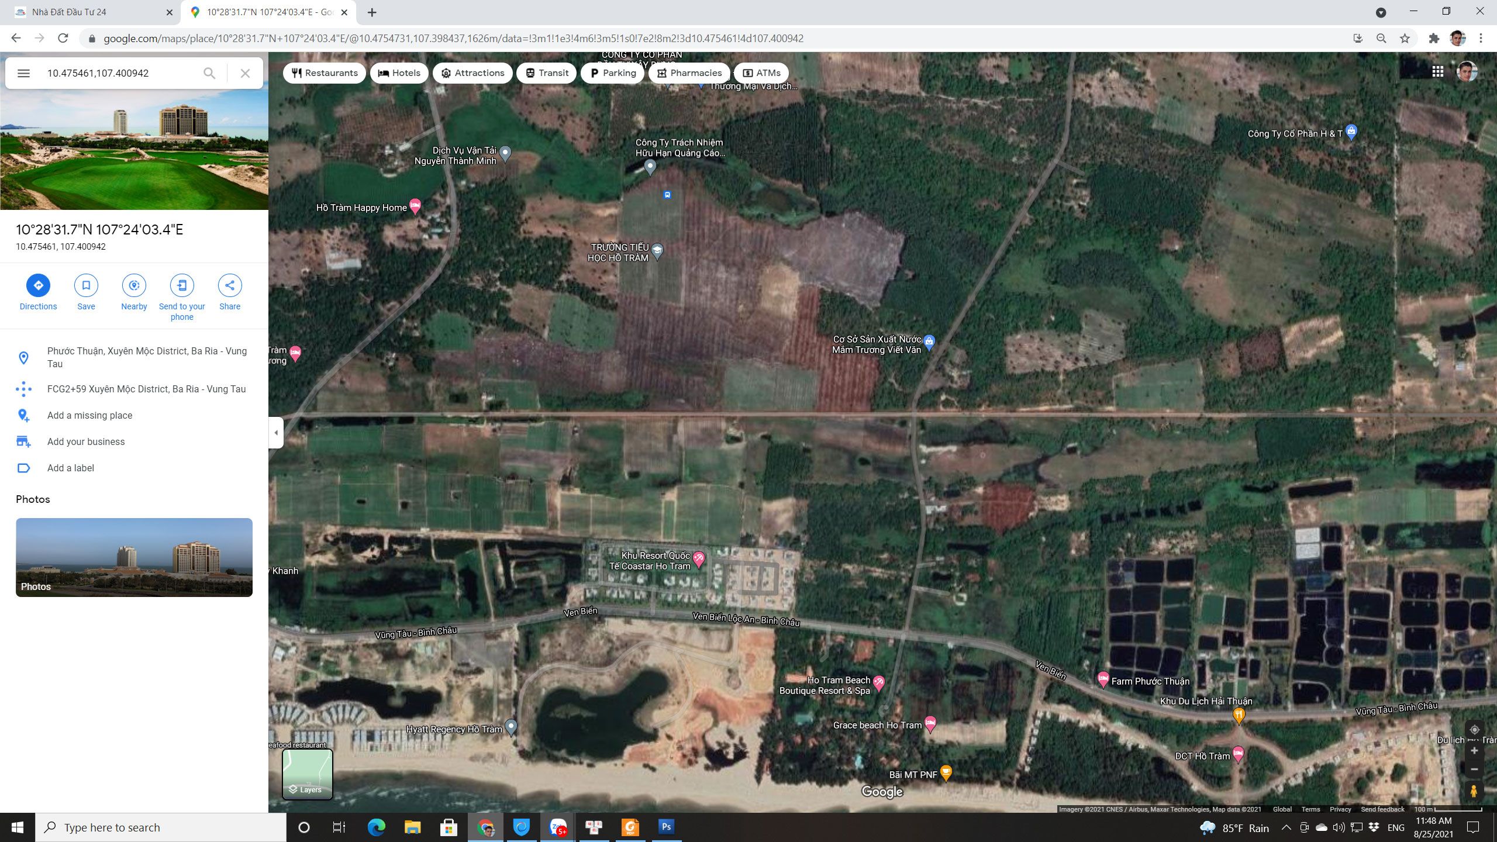Click the Hyatt Regency Hồ Tràm pin
1497x842 pixels.
tap(511, 727)
